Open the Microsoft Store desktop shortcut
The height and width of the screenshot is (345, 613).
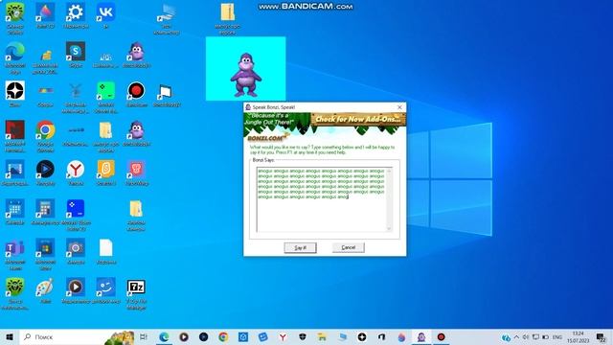point(45,254)
